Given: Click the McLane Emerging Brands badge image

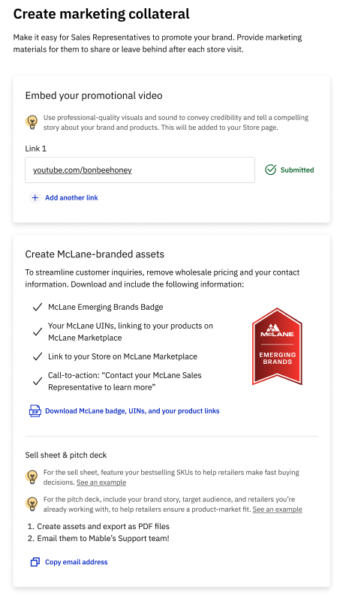Looking at the screenshot, I should tap(277, 347).
